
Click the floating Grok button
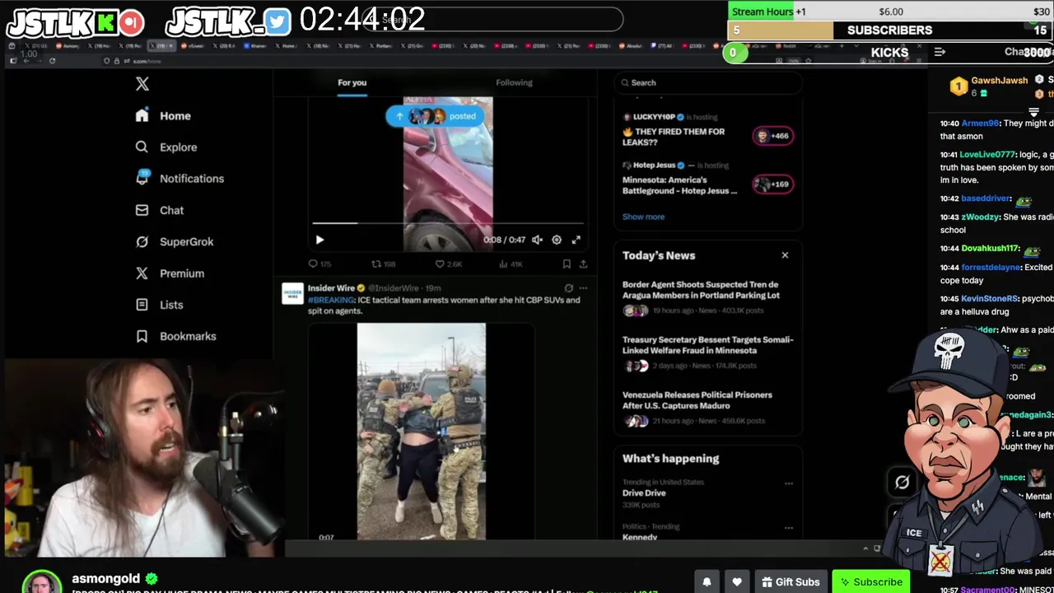902,483
